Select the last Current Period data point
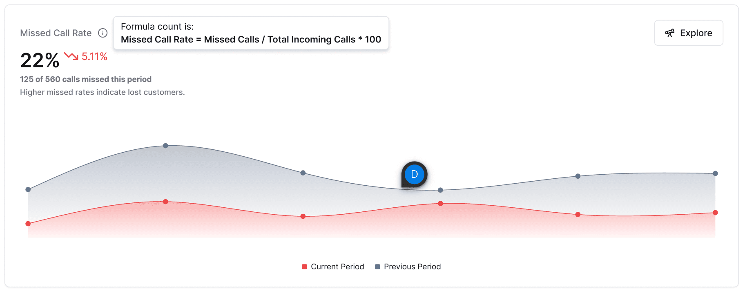Screen dimensions: 745x293 click(715, 213)
